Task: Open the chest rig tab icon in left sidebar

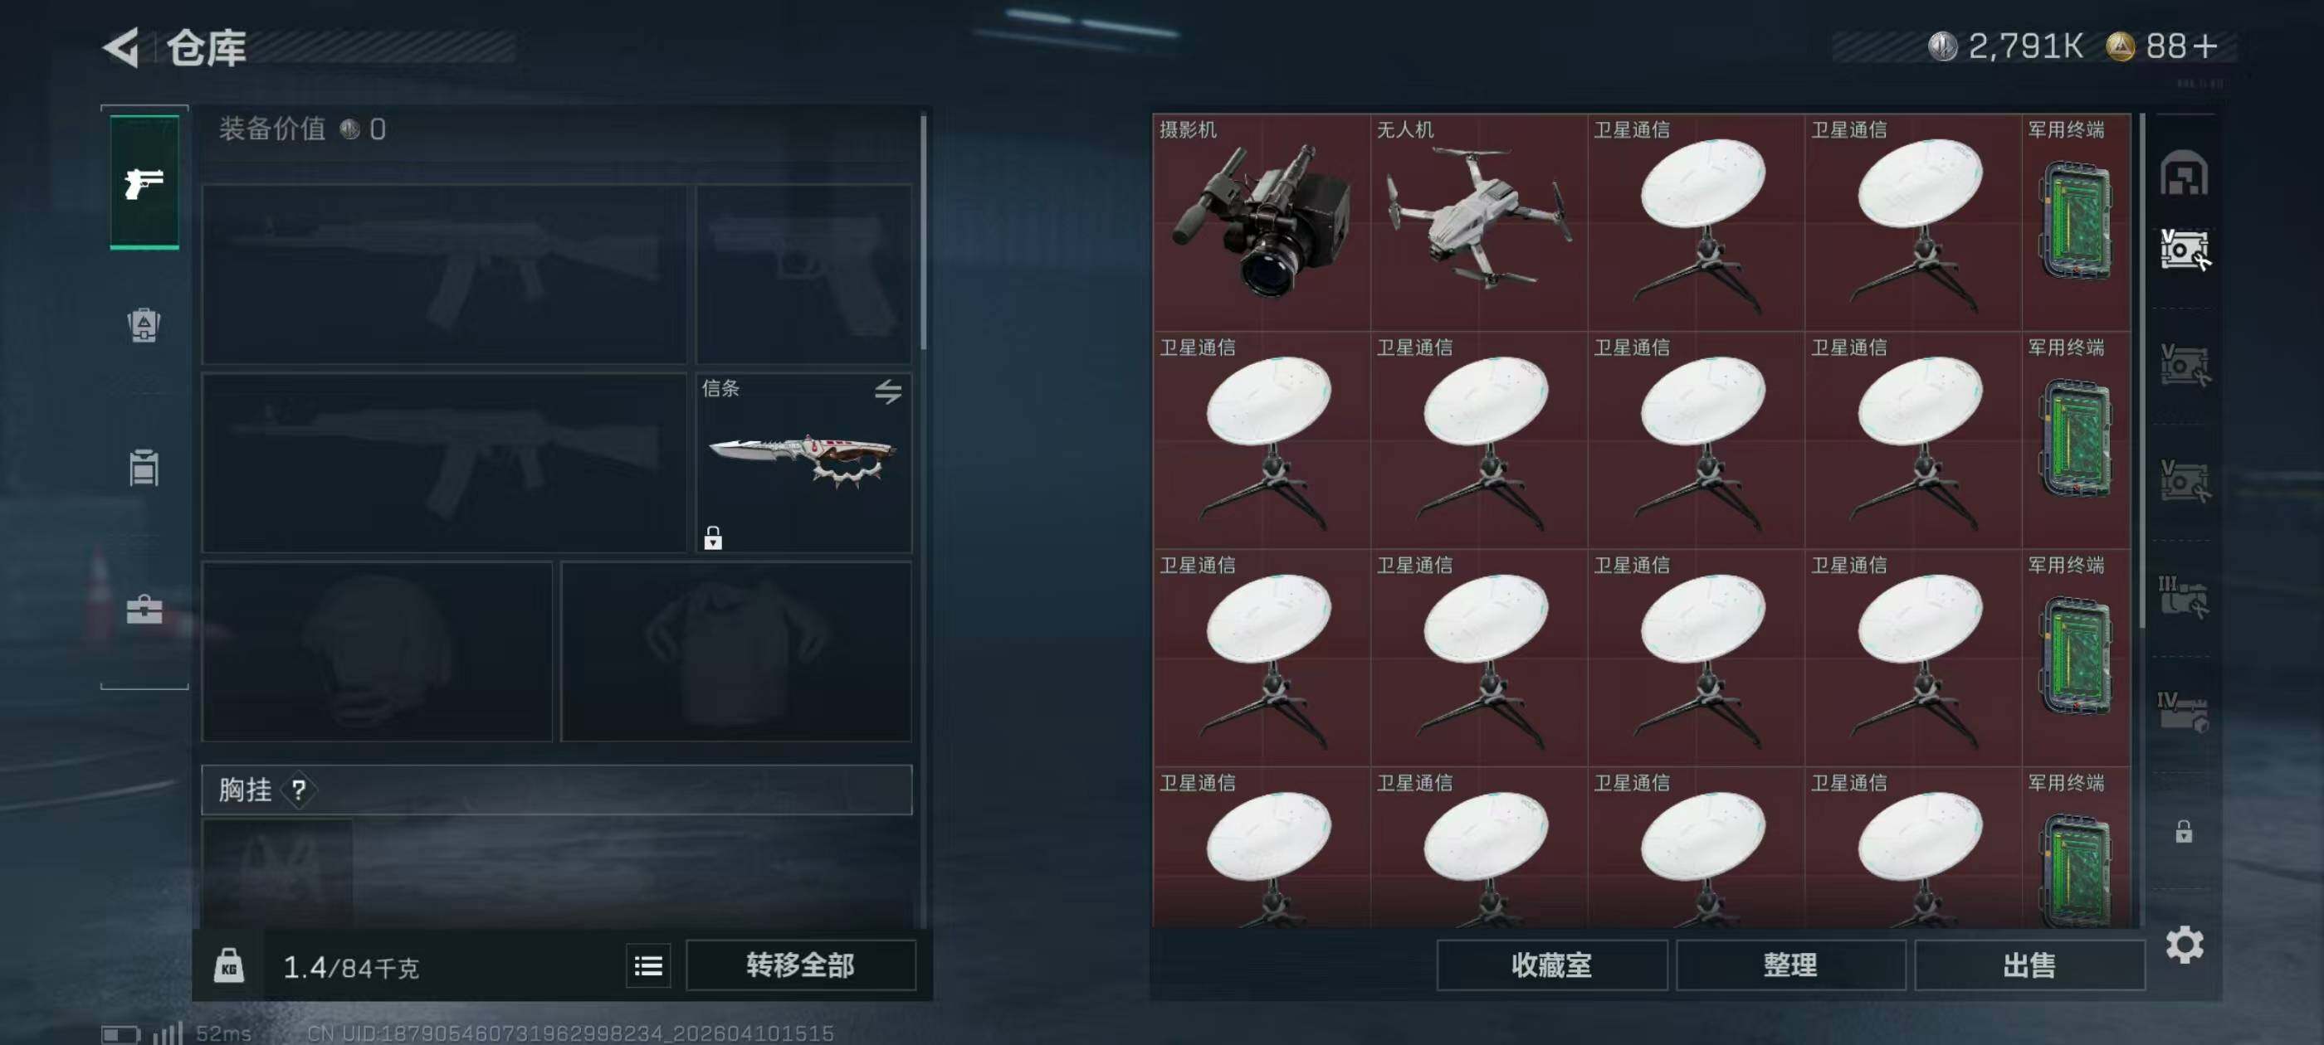Action: [144, 467]
